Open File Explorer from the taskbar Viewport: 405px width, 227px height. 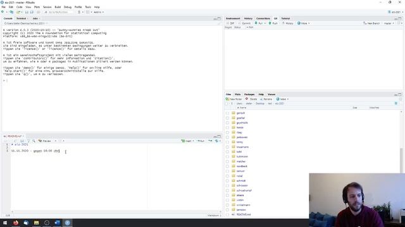click(x=37, y=223)
